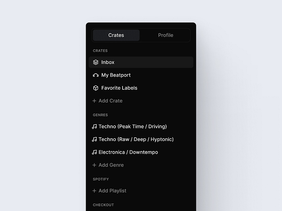Screen dimensions: 282x211
Task: Click the headphones icon next to My Beatport
Action: [x=95, y=75]
